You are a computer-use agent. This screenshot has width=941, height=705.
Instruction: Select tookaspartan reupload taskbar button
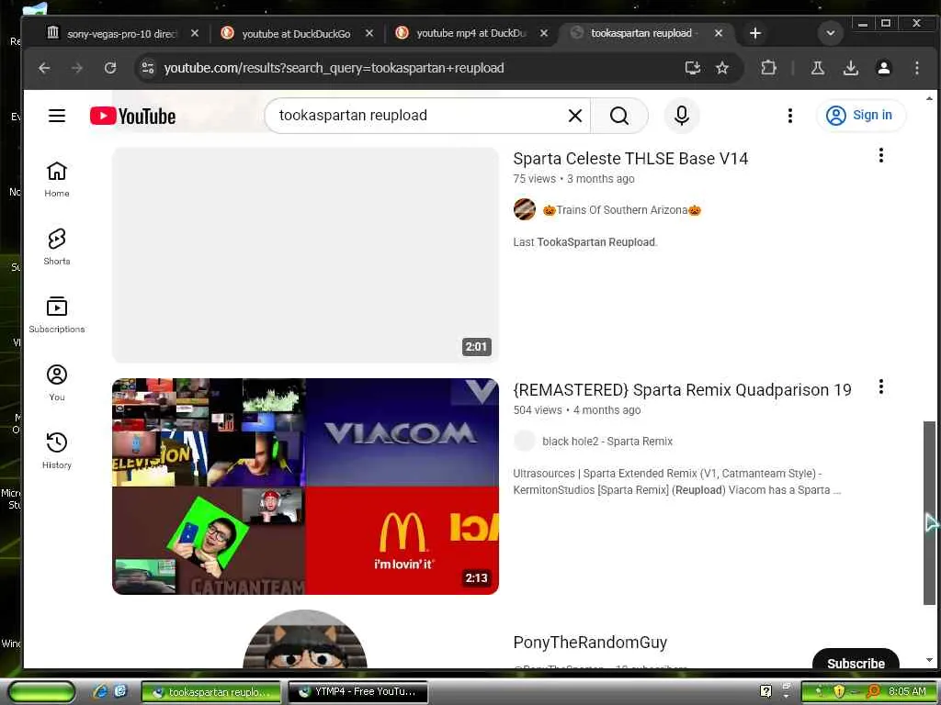(210, 691)
